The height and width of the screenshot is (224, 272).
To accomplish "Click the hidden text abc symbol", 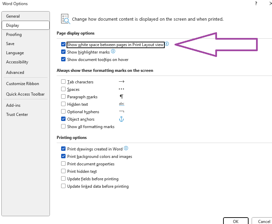I will coord(121,104).
